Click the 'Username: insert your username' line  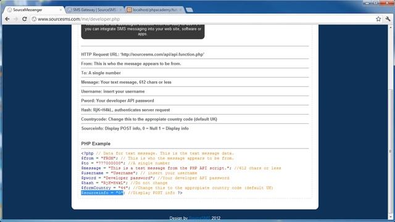pos(113,91)
